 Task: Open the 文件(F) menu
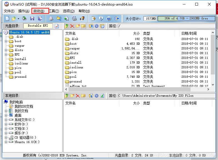9,11
